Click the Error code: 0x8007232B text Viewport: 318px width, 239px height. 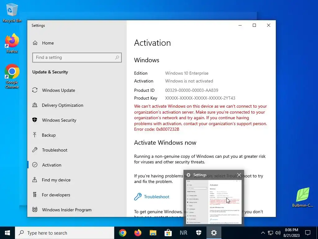157,129
